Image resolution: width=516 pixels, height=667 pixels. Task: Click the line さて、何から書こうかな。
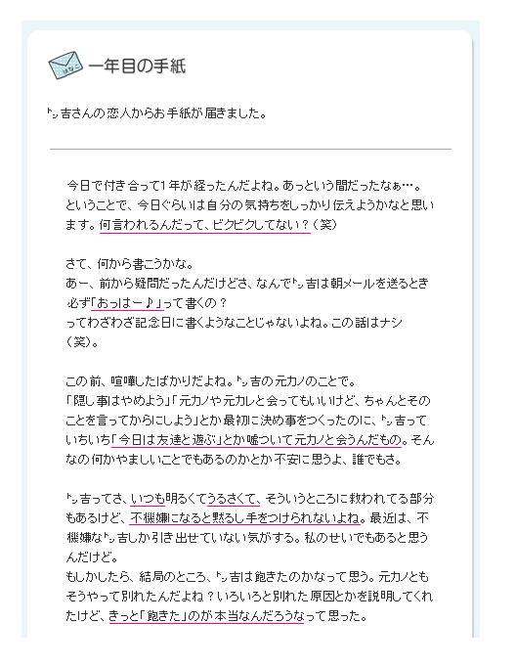130,264
